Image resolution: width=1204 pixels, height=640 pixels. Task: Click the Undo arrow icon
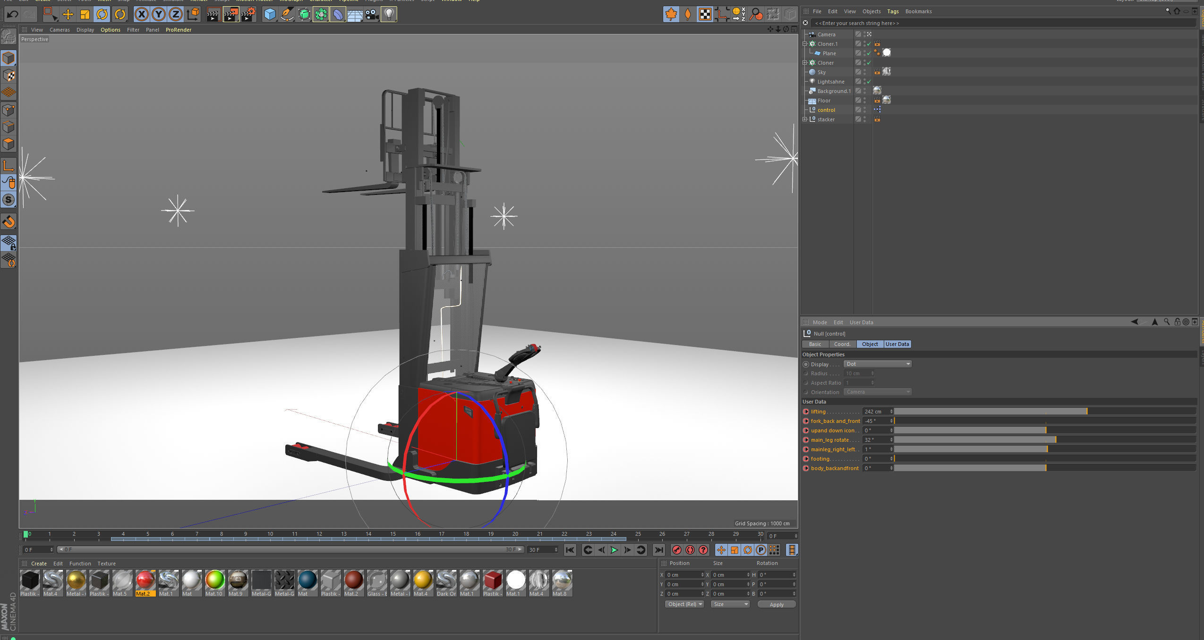click(x=12, y=15)
